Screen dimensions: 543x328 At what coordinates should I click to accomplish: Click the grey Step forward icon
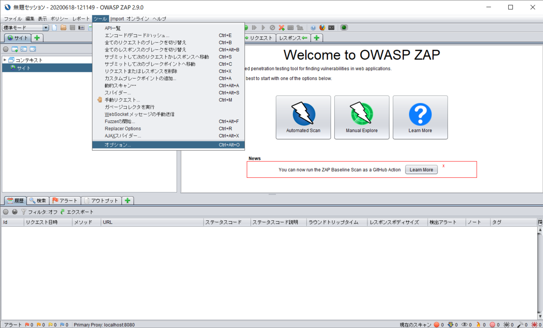[255, 28]
